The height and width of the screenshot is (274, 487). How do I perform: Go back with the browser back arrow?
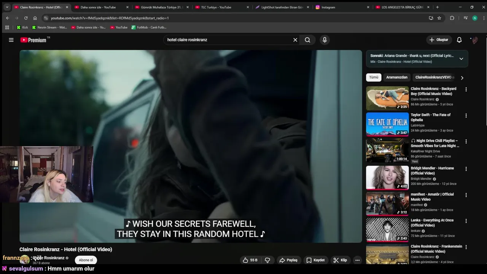tap(8, 18)
